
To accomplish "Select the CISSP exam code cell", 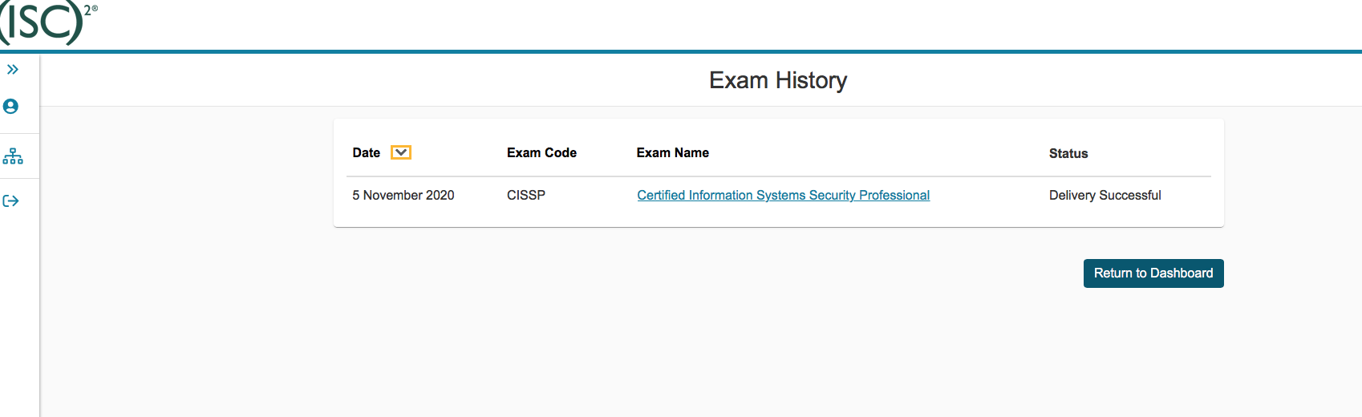I will pyautogui.click(x=526, y=195).
